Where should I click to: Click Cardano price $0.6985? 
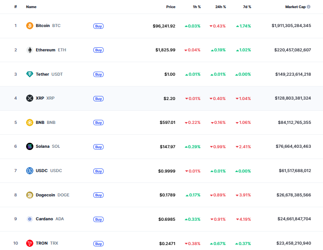(x=167, y=219)
